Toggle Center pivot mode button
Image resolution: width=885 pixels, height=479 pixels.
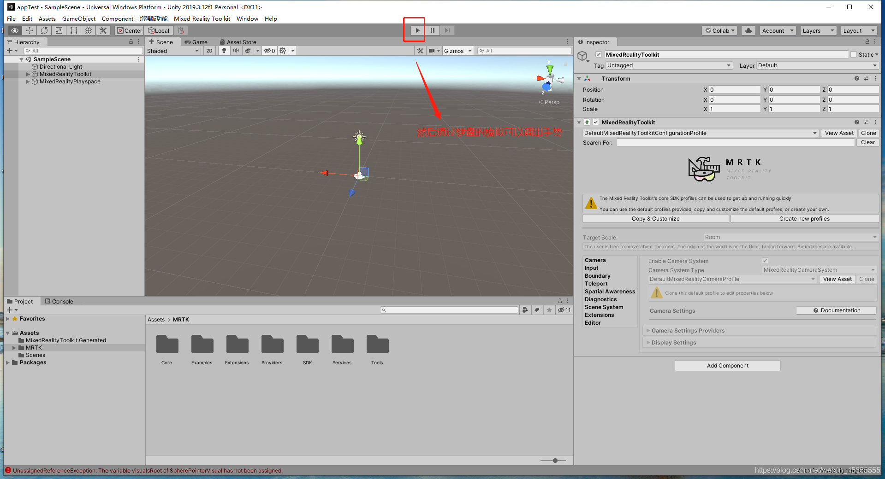click(x=130, y=30)
